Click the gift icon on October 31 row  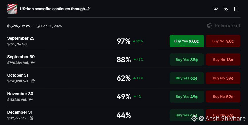(x=33, y=81)
